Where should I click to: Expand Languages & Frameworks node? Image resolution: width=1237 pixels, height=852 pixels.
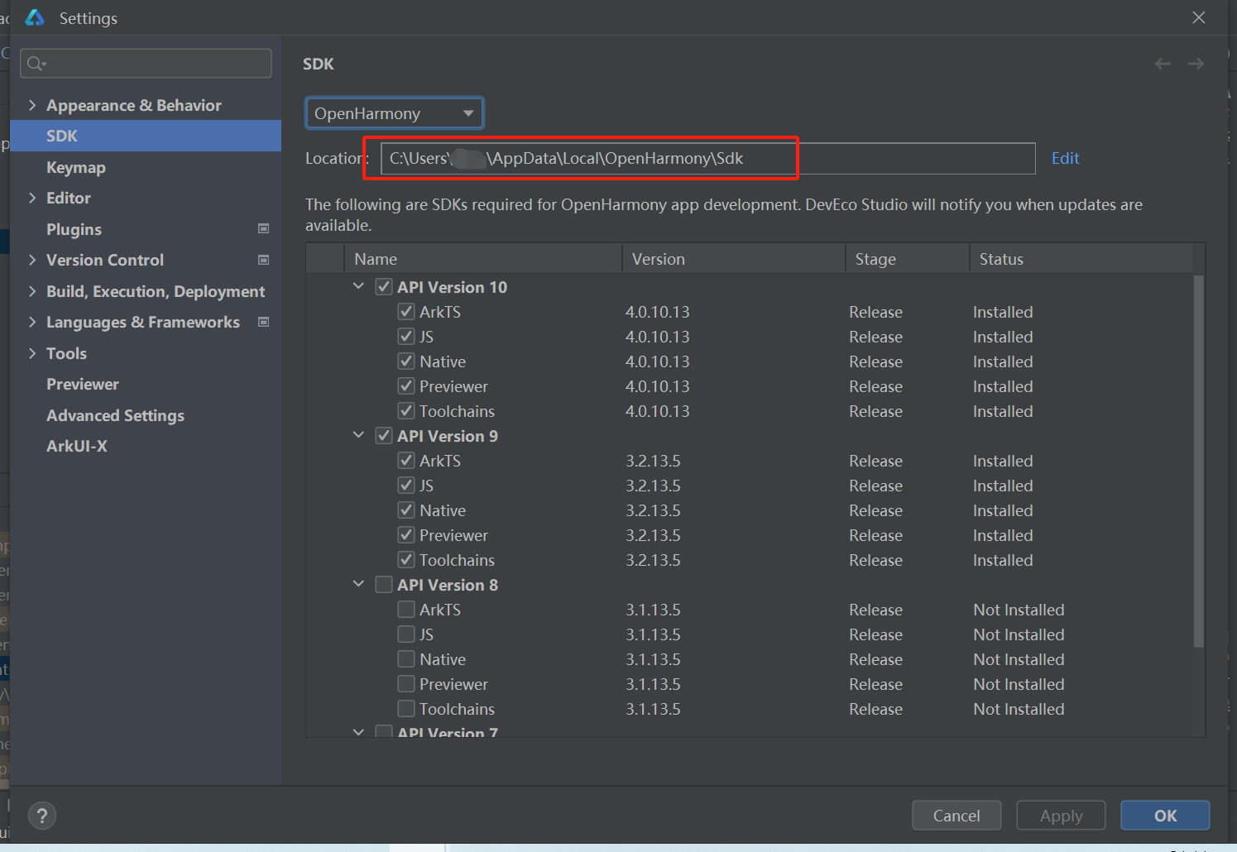click(x=32, y=322)
